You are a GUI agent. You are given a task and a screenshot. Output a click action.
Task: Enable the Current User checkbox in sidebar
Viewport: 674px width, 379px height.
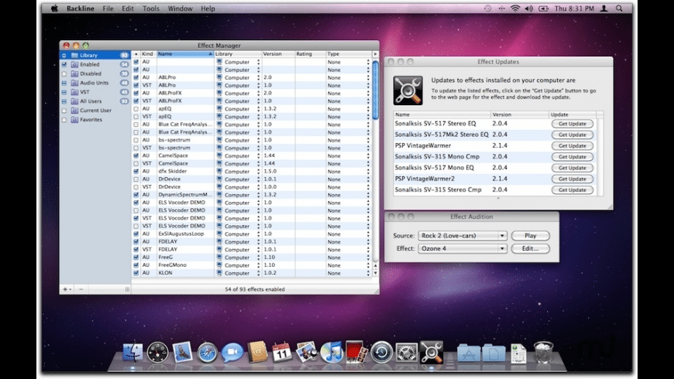point(64,111)
